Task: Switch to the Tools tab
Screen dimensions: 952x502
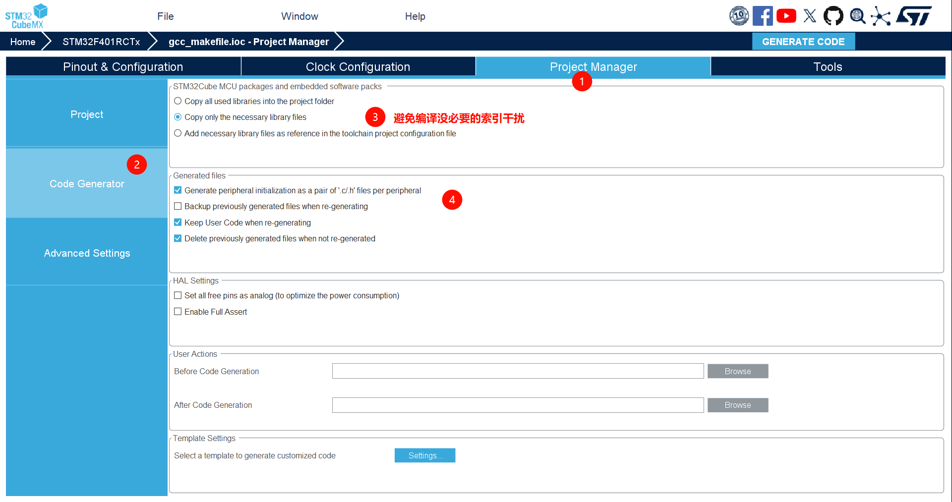Action: tap(828, 67)
